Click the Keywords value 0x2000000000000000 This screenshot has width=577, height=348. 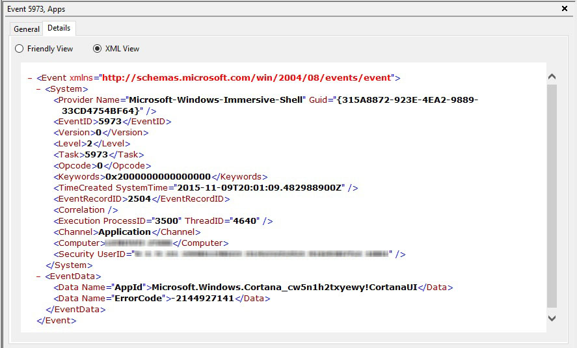(x=158, y=177)
